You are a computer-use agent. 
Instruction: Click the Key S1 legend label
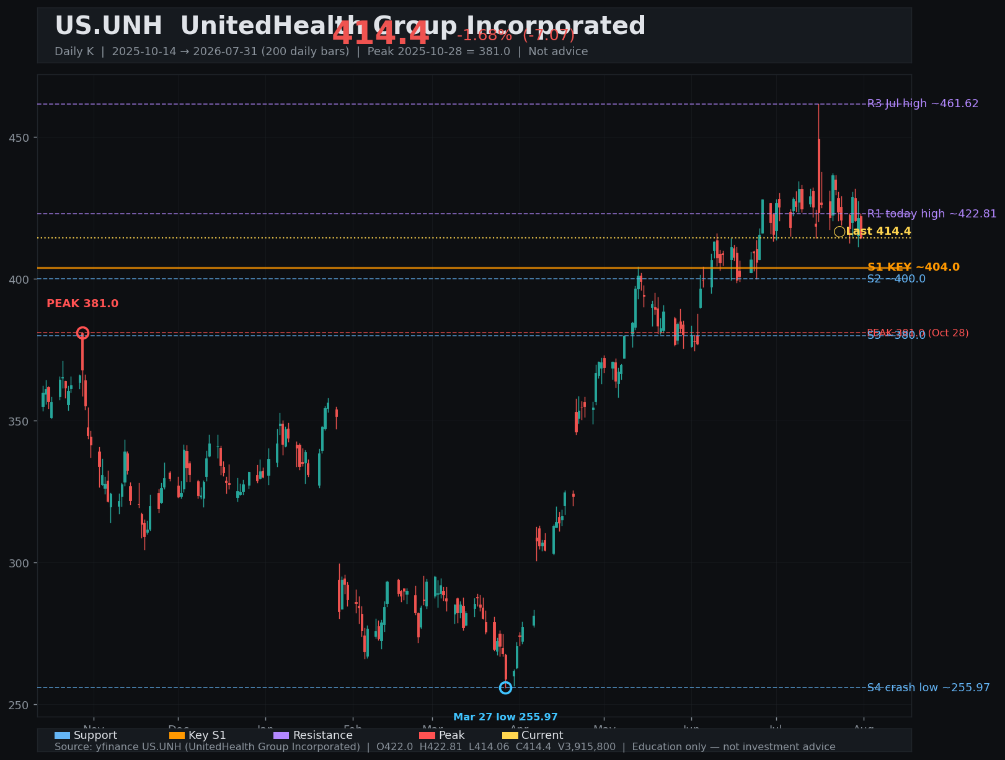tap(207, 735)
